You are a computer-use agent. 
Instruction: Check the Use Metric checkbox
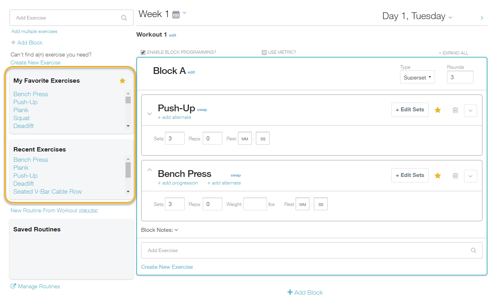pos(264,52)
